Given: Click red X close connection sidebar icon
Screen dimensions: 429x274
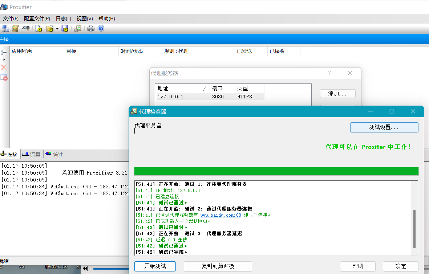Looking at the screenshot, I should [x=4, y=68].
